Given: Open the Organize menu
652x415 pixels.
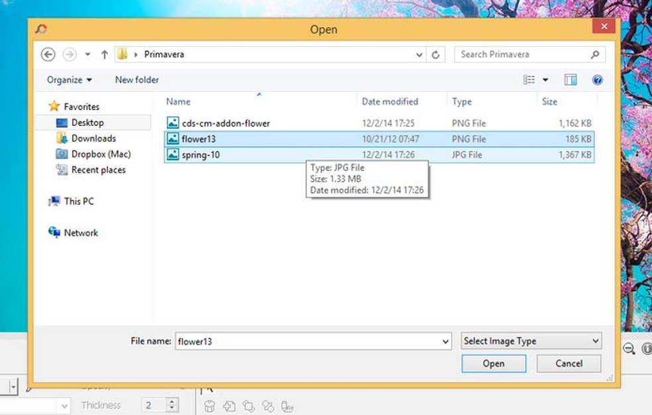Looking at the screenshot, I should click(69, 80).
